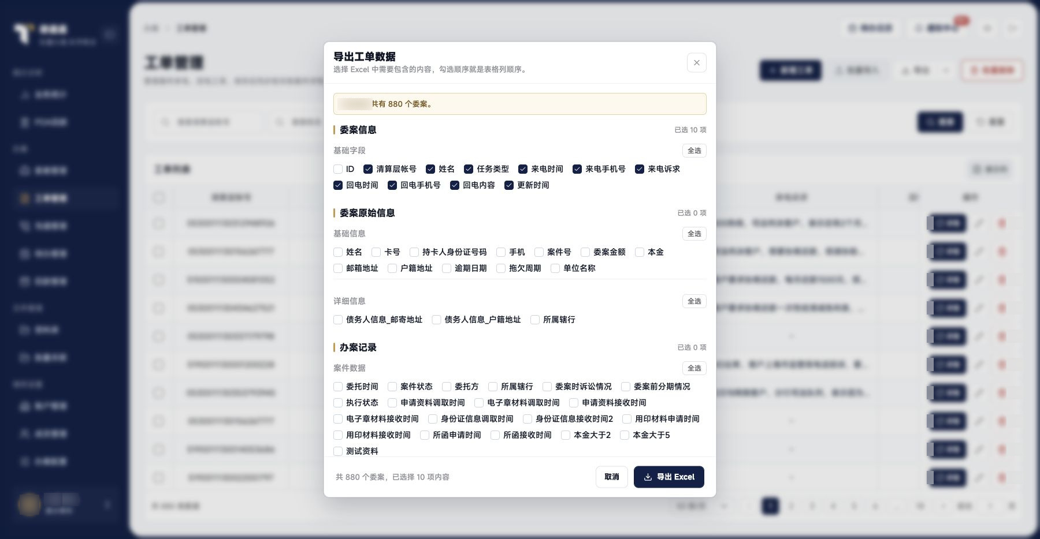Click the download icon in 导出 Excel button
The height and width of the screenshot is (539, 1040).
pyautogui.click(x=648, y=477)
